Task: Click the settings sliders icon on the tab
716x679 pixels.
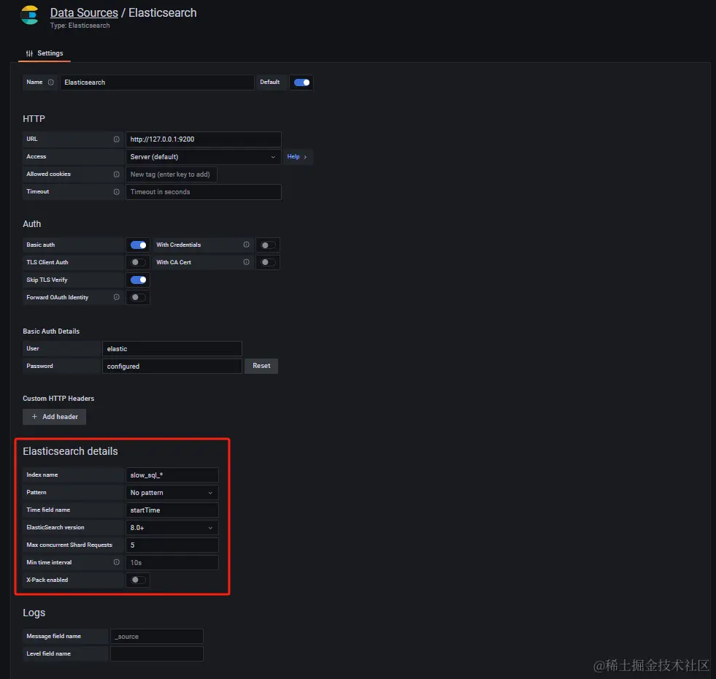Action: coord(30,53)
